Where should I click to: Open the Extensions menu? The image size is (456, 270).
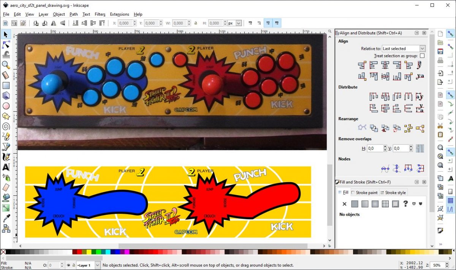click(119, 14)
